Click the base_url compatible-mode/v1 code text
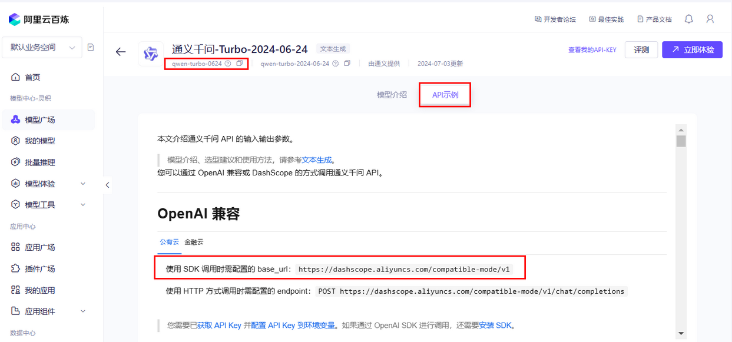The width and height of the screenshot is (732, 342). (x=404, y=270)
